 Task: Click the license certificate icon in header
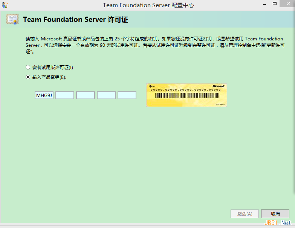[x=12, y=19]
